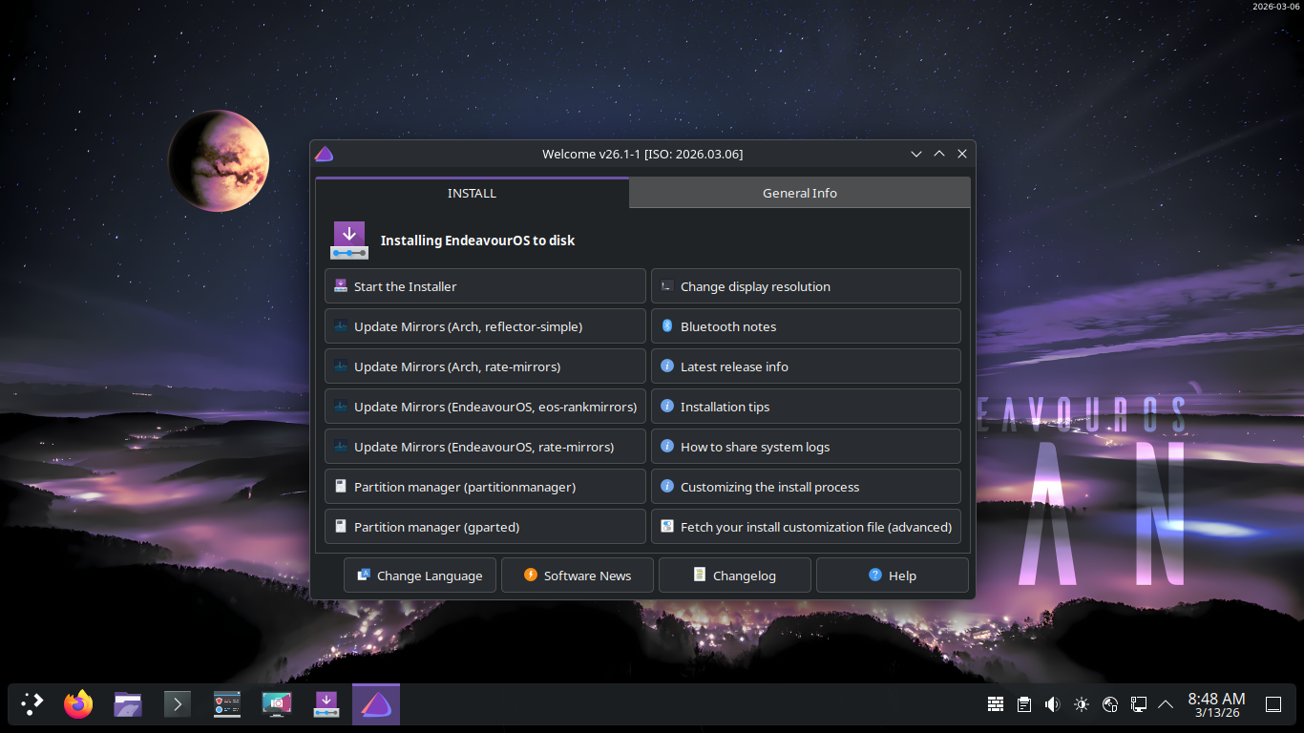Open How to share system logs
The width and height of the screenshot is (1304, 733).
(806, 447)
